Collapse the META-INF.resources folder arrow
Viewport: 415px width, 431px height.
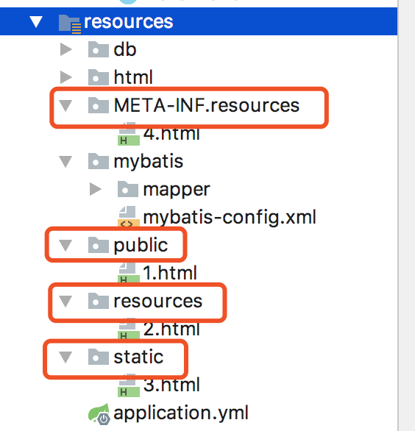[65, 106]
